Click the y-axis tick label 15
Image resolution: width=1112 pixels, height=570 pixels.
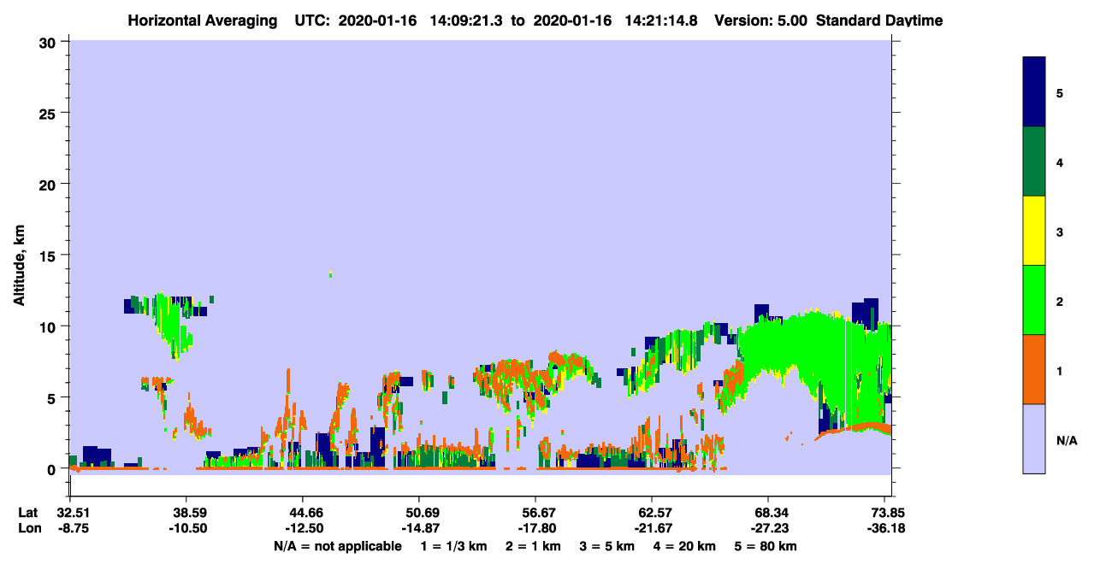point(50,256)
